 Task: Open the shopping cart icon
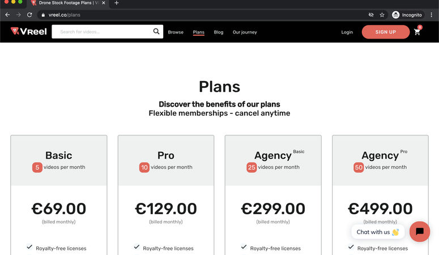click(x=417, y=32)
